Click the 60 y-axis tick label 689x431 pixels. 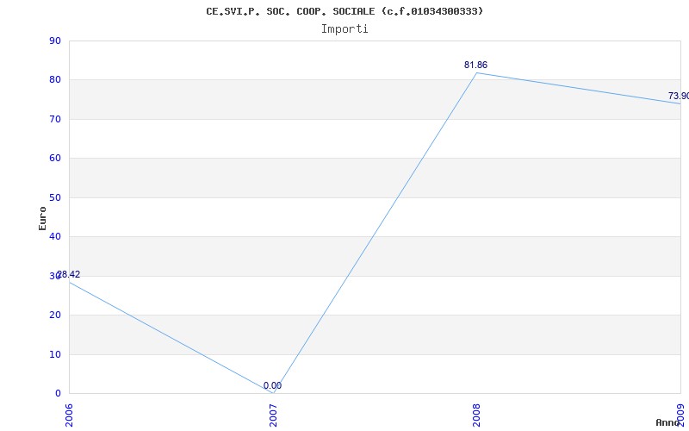[x=55, y=159]
